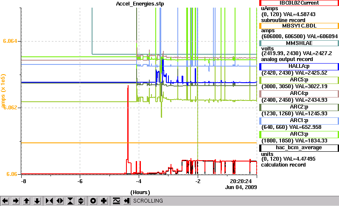The height and width of the screenshot is (206, 339).
Task: Click the 6.062 y-axis tick label
Action: click(10, 108)
